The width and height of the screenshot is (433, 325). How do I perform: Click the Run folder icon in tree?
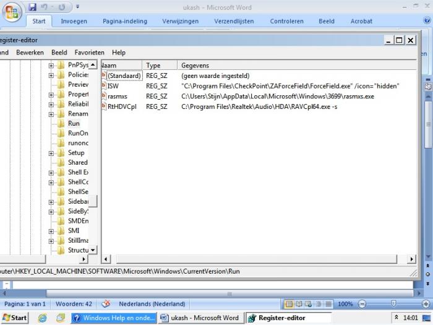coord(61,123)
